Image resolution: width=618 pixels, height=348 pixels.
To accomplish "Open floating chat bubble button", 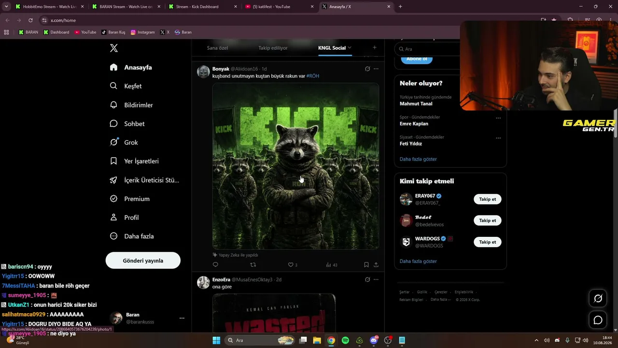I will 598,320.
